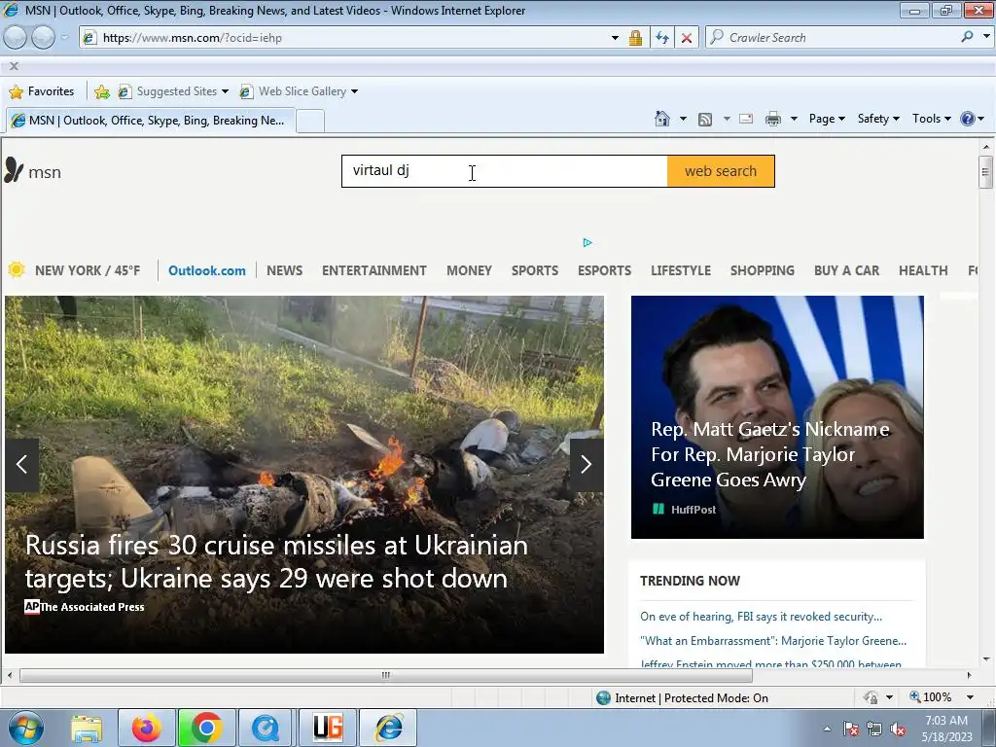Launch Google Chrome from the taskbar

tap(206, 728)
